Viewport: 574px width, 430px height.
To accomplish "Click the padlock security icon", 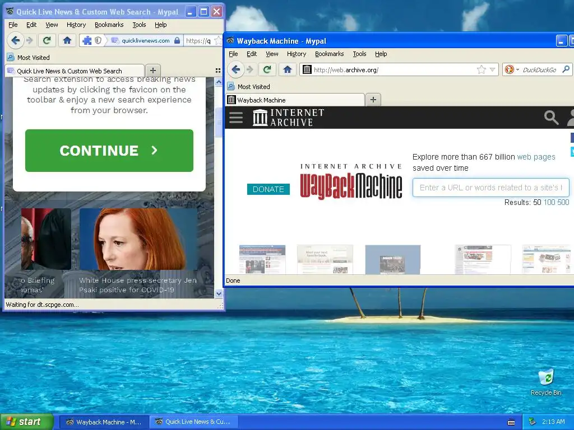I will (x=177, y=40).
